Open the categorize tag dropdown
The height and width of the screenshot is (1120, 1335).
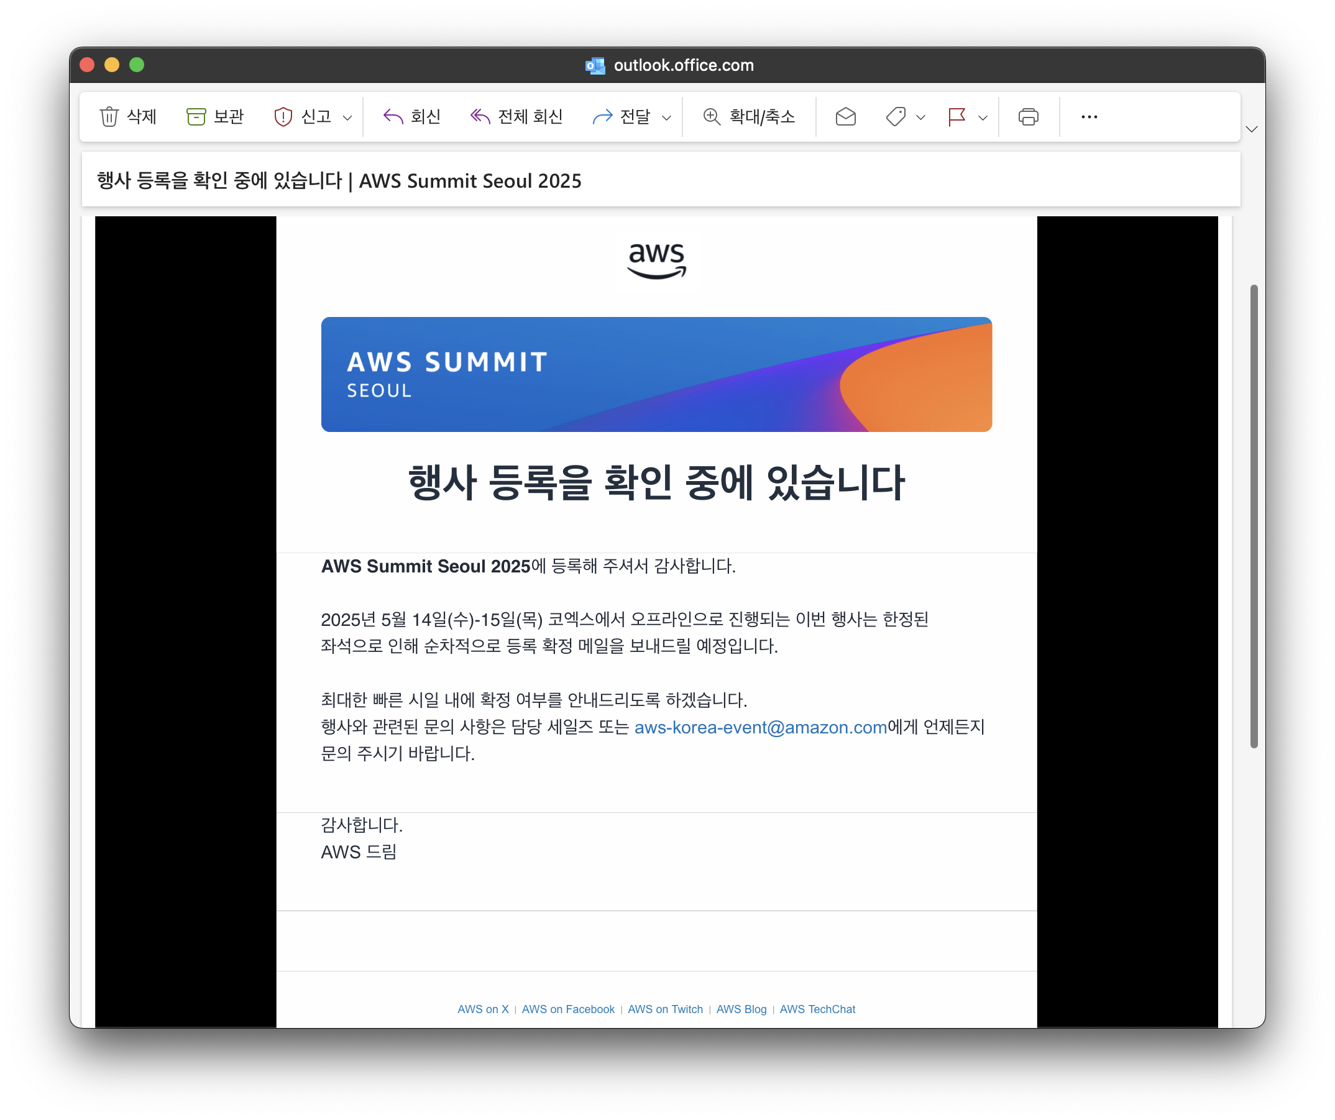coord(919,117)
